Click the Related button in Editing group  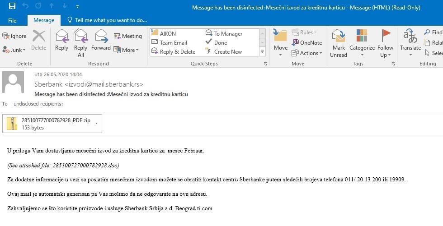434,42
